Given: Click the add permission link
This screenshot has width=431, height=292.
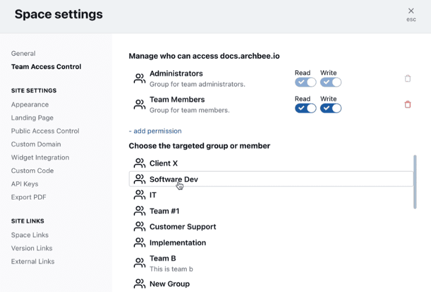Looking at the screenshot, I should [155, 131].
